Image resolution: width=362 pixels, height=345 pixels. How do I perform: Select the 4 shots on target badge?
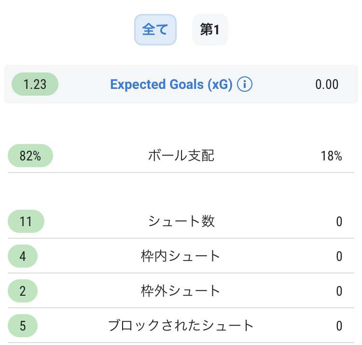coord(23,256)
